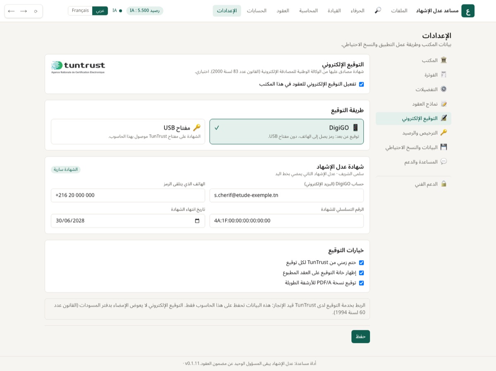Screen dimensions: 496x371
Task: Open the نماذج العقود settings section
Action: pos(413,104)
